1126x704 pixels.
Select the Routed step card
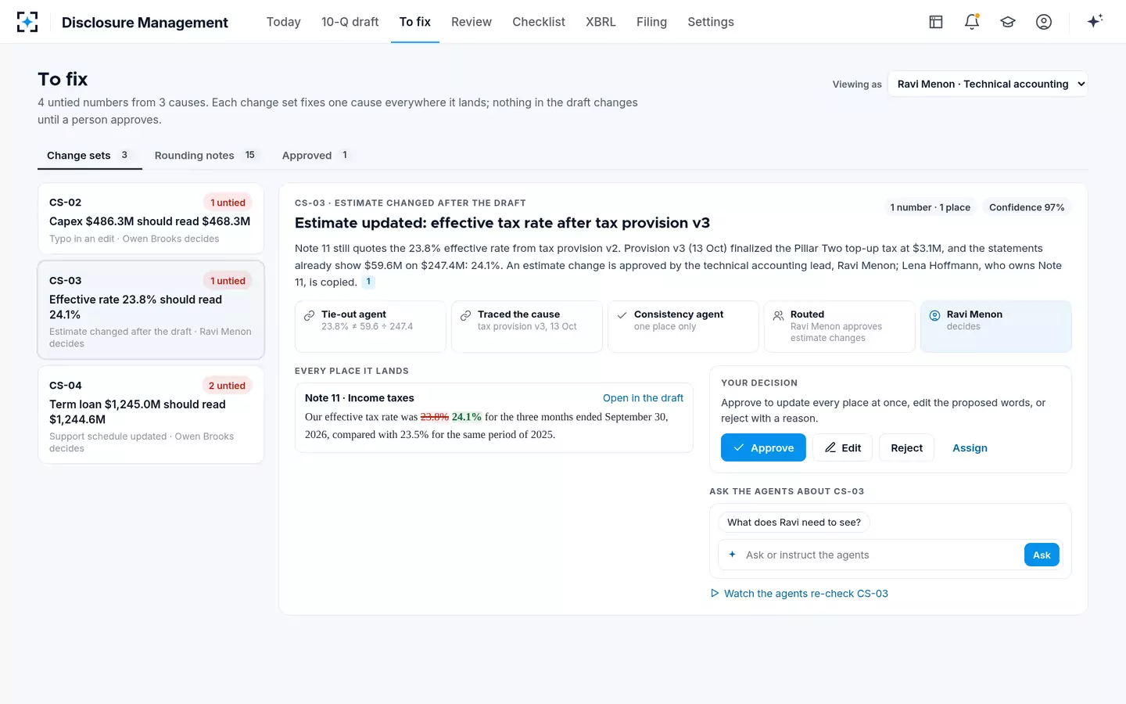click(x=840, y=326)
